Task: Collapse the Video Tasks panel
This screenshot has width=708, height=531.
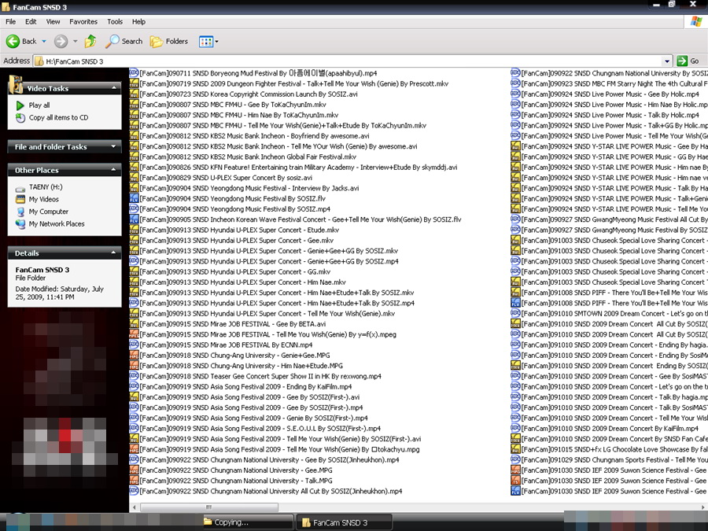Action: (114, 87)
